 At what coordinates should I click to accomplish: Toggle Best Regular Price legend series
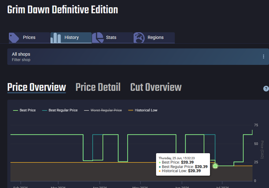click(60, 110)
